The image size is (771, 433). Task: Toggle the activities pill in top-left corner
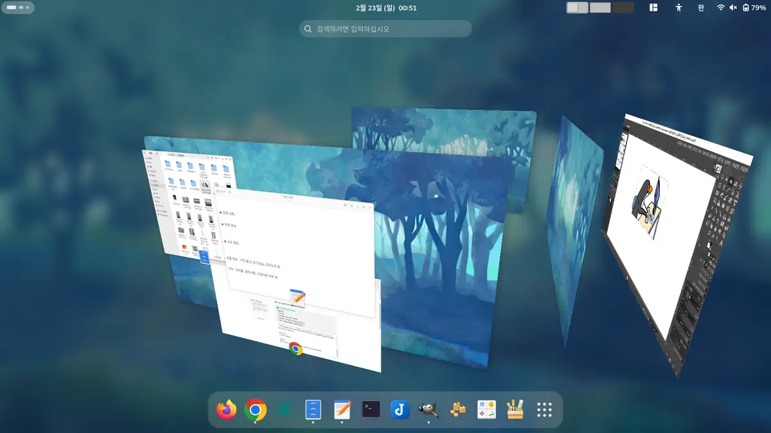pyautogui.click(x=18, y=8)
